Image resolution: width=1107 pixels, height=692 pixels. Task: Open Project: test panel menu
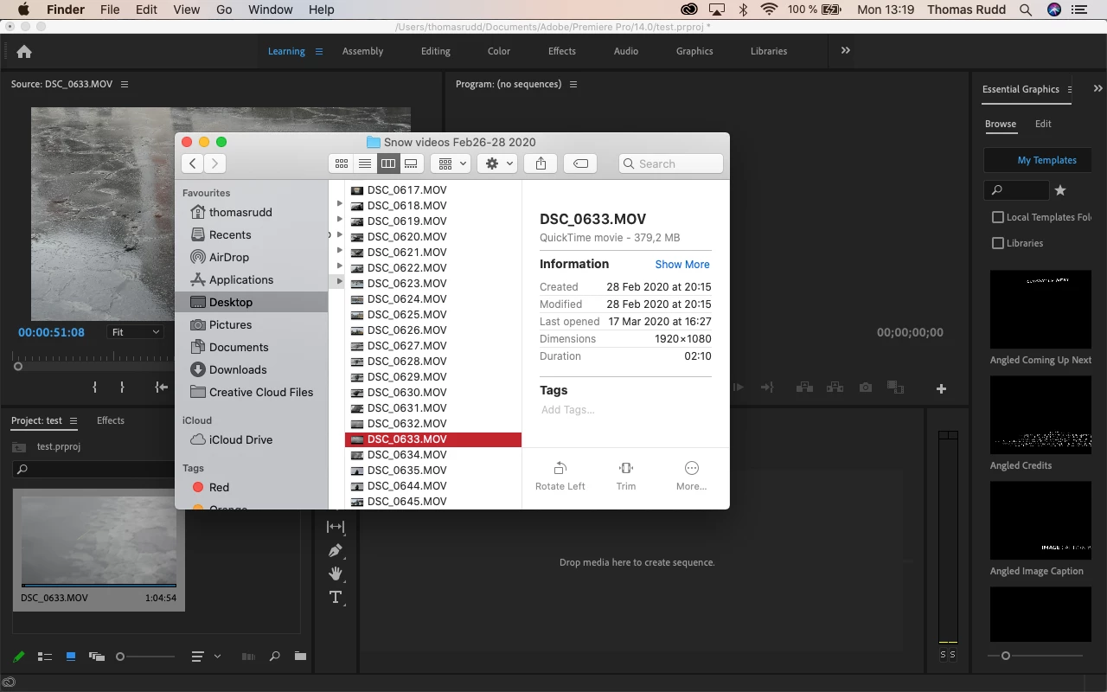pos(74,420)
